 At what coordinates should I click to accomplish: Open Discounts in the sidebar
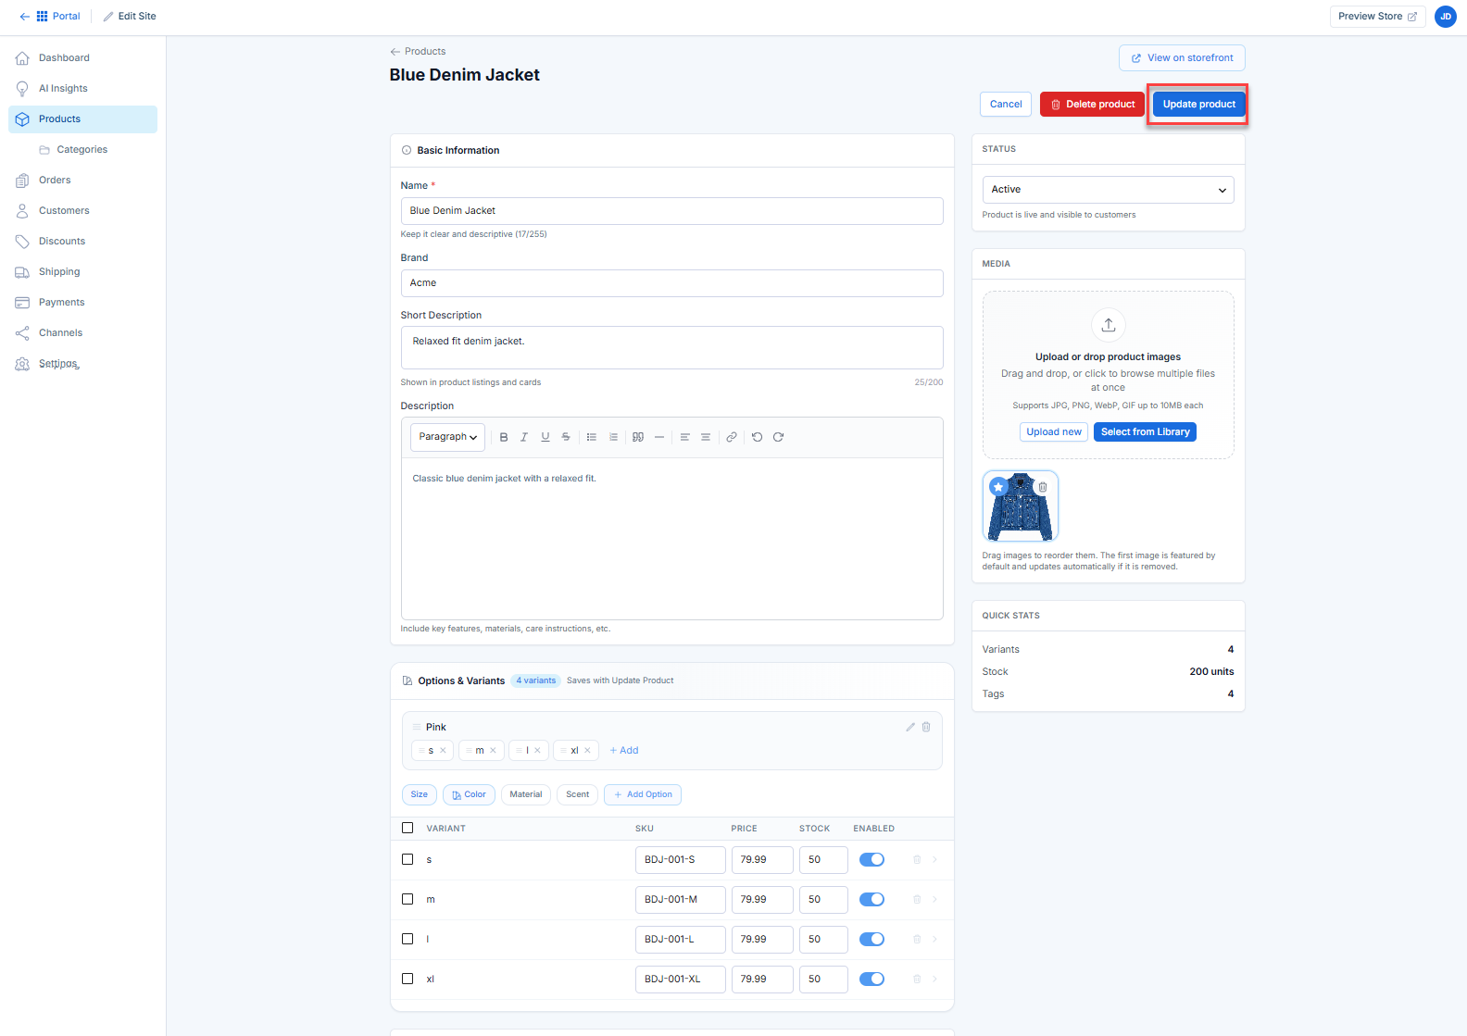click(x=82, y=242)
